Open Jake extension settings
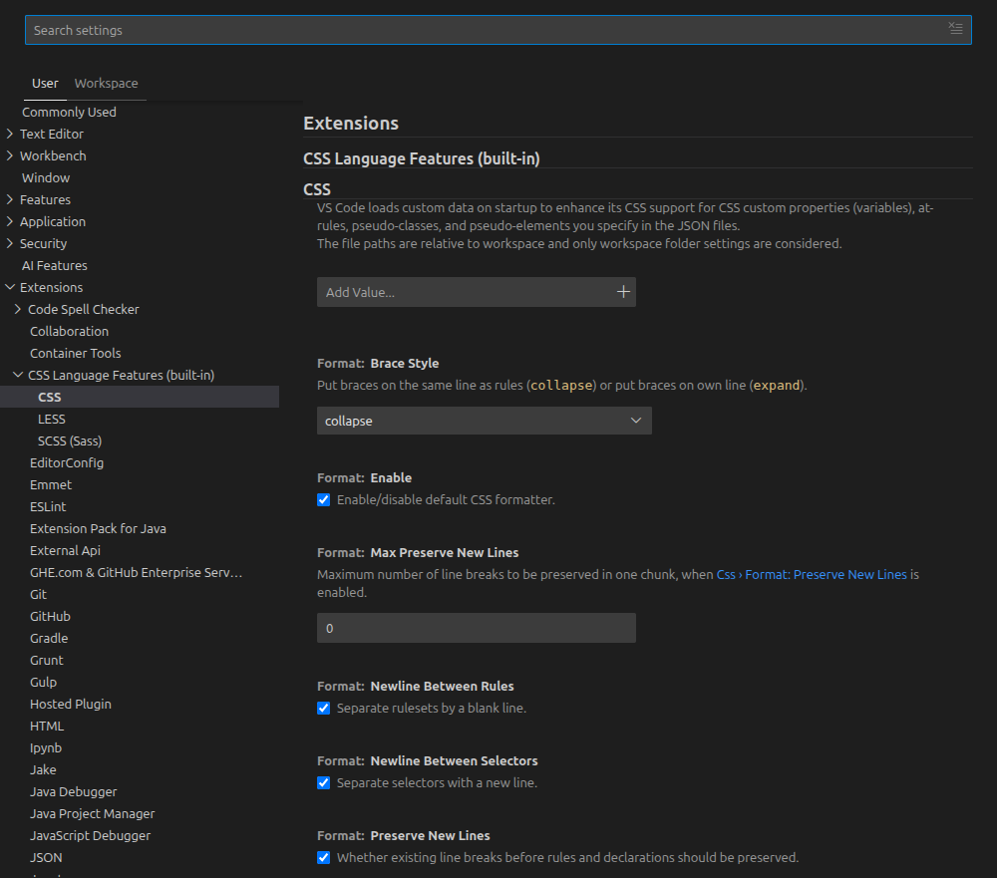 43,770
